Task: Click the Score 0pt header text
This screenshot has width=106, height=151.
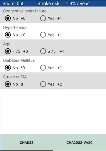Action: point(13,4)
